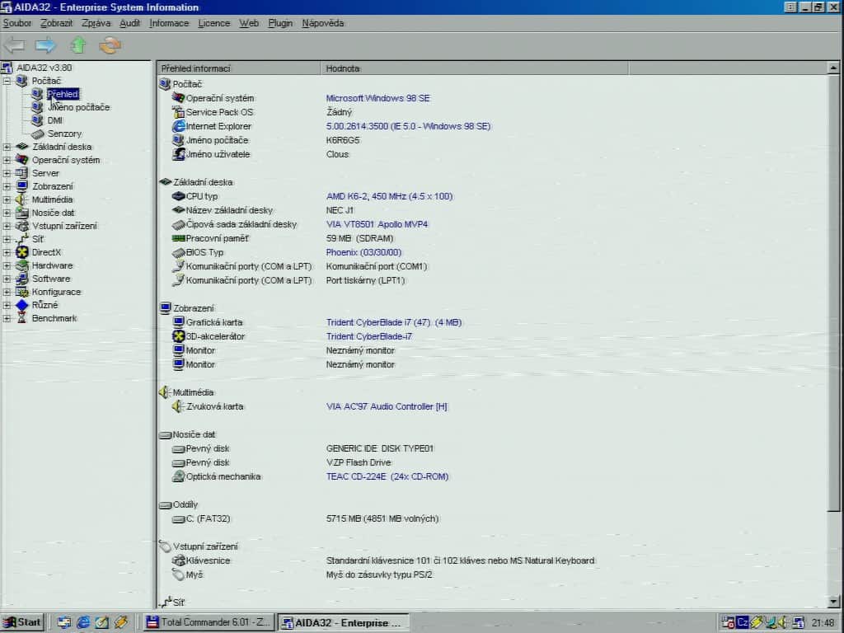Click the blue diamond Různé icon

coord(21,305)
